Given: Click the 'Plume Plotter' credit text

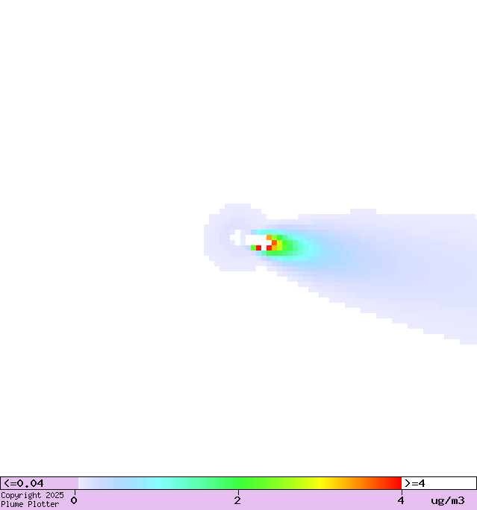Looking at the screenshot, I should click(30, 505).
